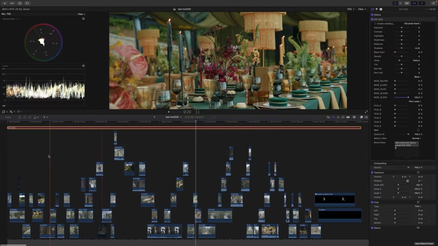Open the viewer 72% zoom dropdown
This screenshot has height=246, width=438.
tap(350, 9)
